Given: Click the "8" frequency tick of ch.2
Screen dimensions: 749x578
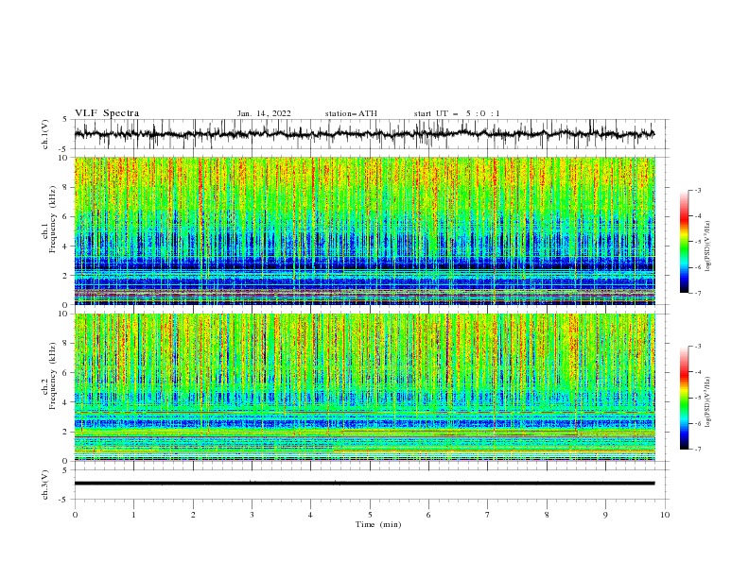Looking at the screenshot, I should click(65, 344).
